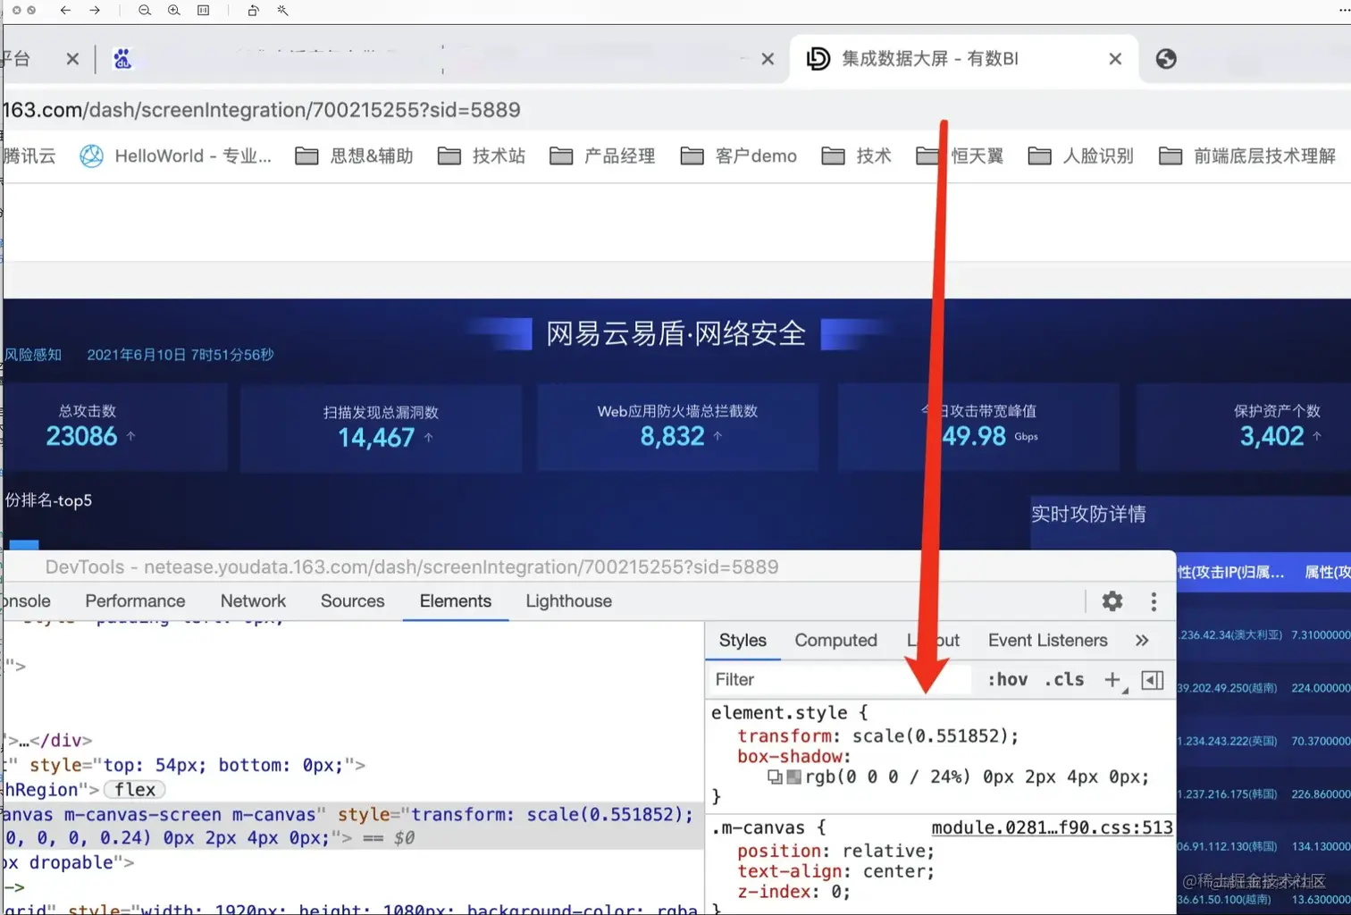This screenshot has width=1351, height=915.
Task: Open the 产品经理 bookmarks folder
Action: click(602, 156)
